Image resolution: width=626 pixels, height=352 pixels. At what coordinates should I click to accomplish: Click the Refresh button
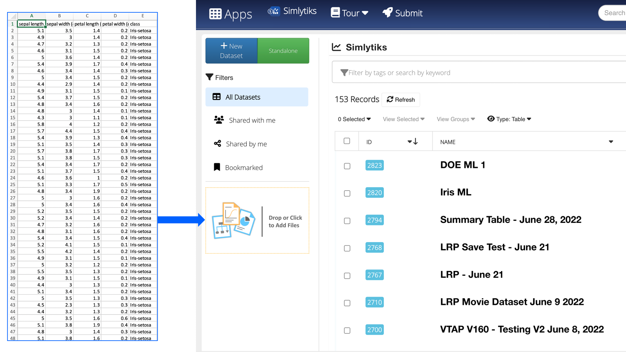[401, 100]
